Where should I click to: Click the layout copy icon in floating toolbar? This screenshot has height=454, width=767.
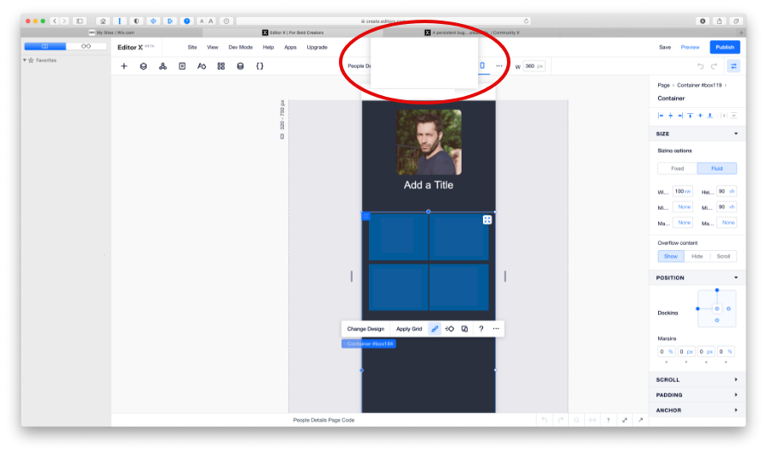coord(465,329)
